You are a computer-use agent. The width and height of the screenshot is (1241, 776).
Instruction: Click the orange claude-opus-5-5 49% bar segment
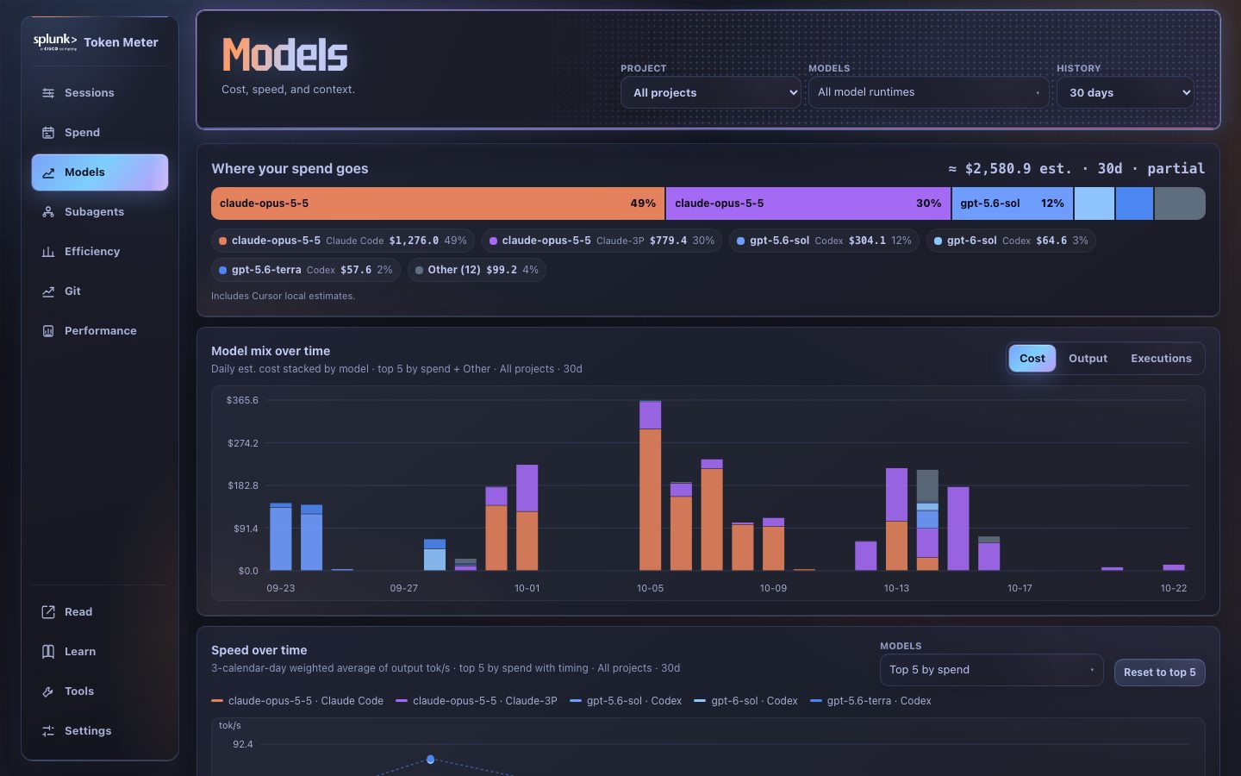point(438,203)
